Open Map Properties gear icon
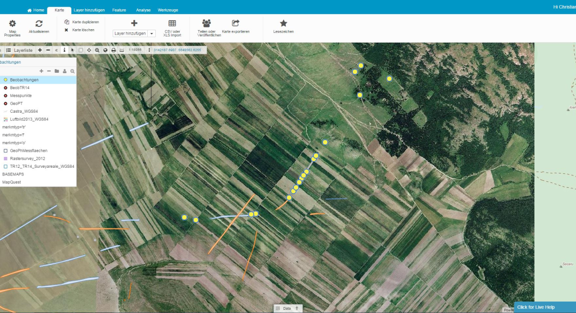Image resolution: width=576 pixels, height=313 pixels. 12,23
